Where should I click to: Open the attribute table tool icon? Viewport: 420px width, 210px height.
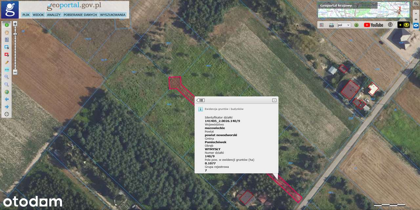[x=7, y=40]
